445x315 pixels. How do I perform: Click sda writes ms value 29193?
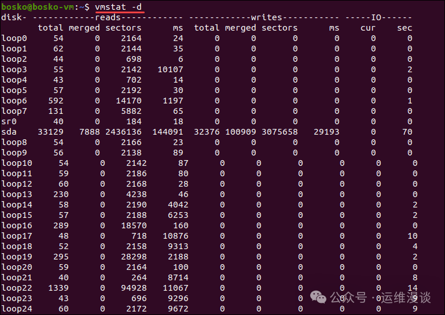326,132
